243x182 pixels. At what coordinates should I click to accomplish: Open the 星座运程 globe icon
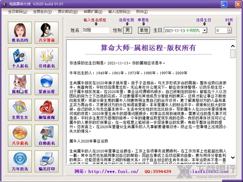(47, 84)
